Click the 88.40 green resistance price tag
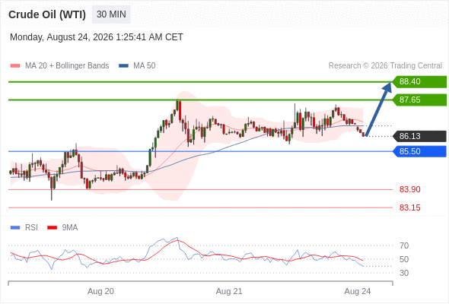The height and width of the screenshot is (304, 449). tap(419, 82)
